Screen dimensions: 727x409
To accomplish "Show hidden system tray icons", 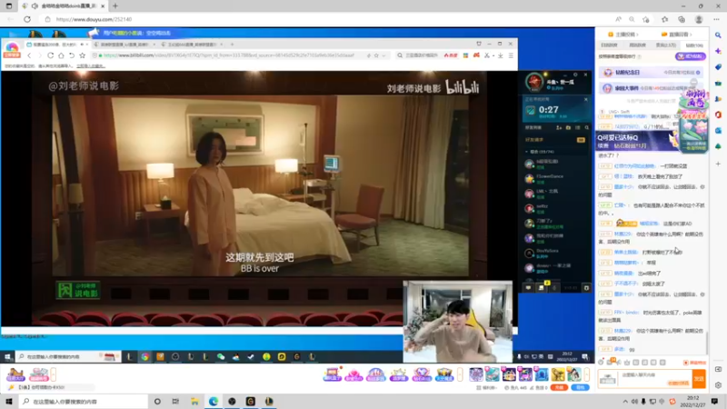I will pos(625,402).
